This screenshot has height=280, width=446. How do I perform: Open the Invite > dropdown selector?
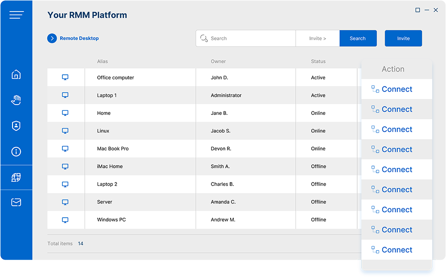[x=318, y=38]
